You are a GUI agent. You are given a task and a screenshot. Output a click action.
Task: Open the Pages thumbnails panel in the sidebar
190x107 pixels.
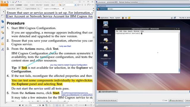tap(3, 21)
